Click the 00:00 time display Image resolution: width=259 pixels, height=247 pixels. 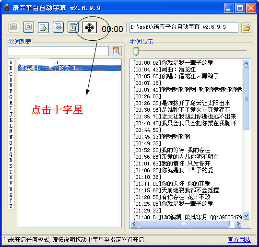(x=113, y=29)
